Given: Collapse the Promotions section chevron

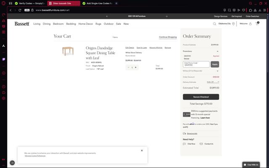Looking at the screenshot, I should coord(218,51).
